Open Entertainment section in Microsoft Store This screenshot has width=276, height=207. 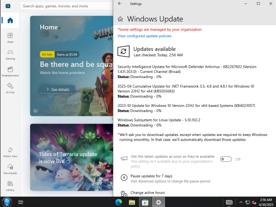pos(10,71)
